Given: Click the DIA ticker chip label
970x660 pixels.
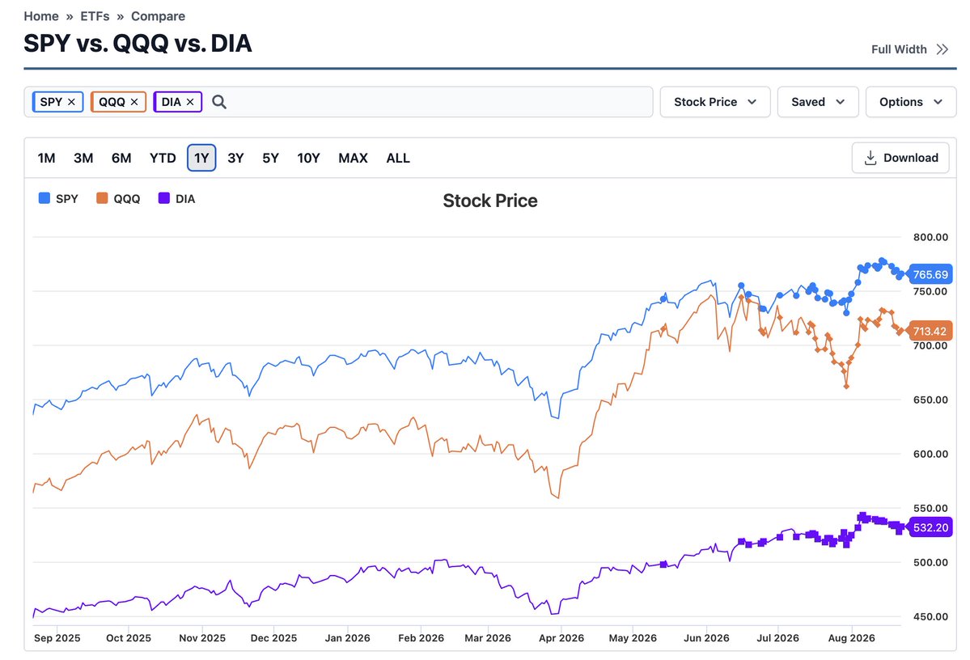Looking at the screenshot, I should (x=172, y=102).
